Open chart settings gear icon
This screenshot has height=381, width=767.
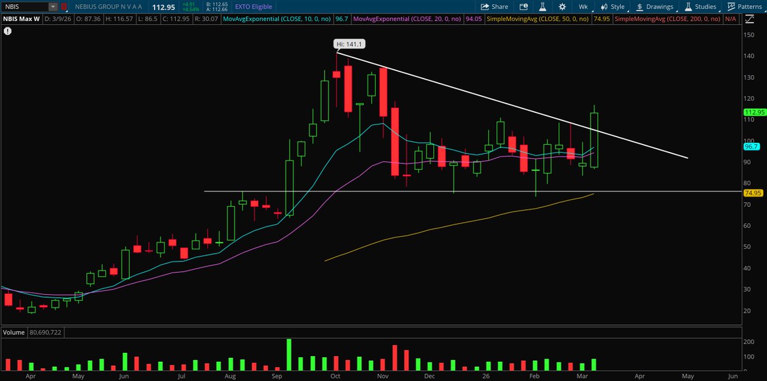pos(562,7)
